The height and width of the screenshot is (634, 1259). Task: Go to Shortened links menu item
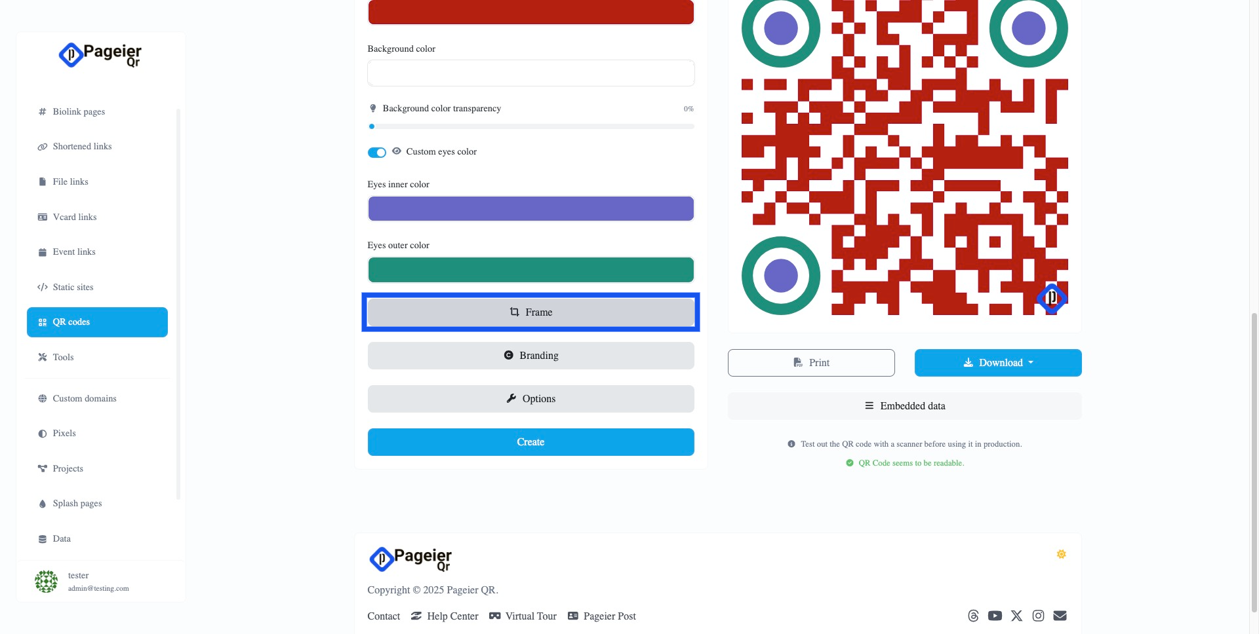coord(82,147)
